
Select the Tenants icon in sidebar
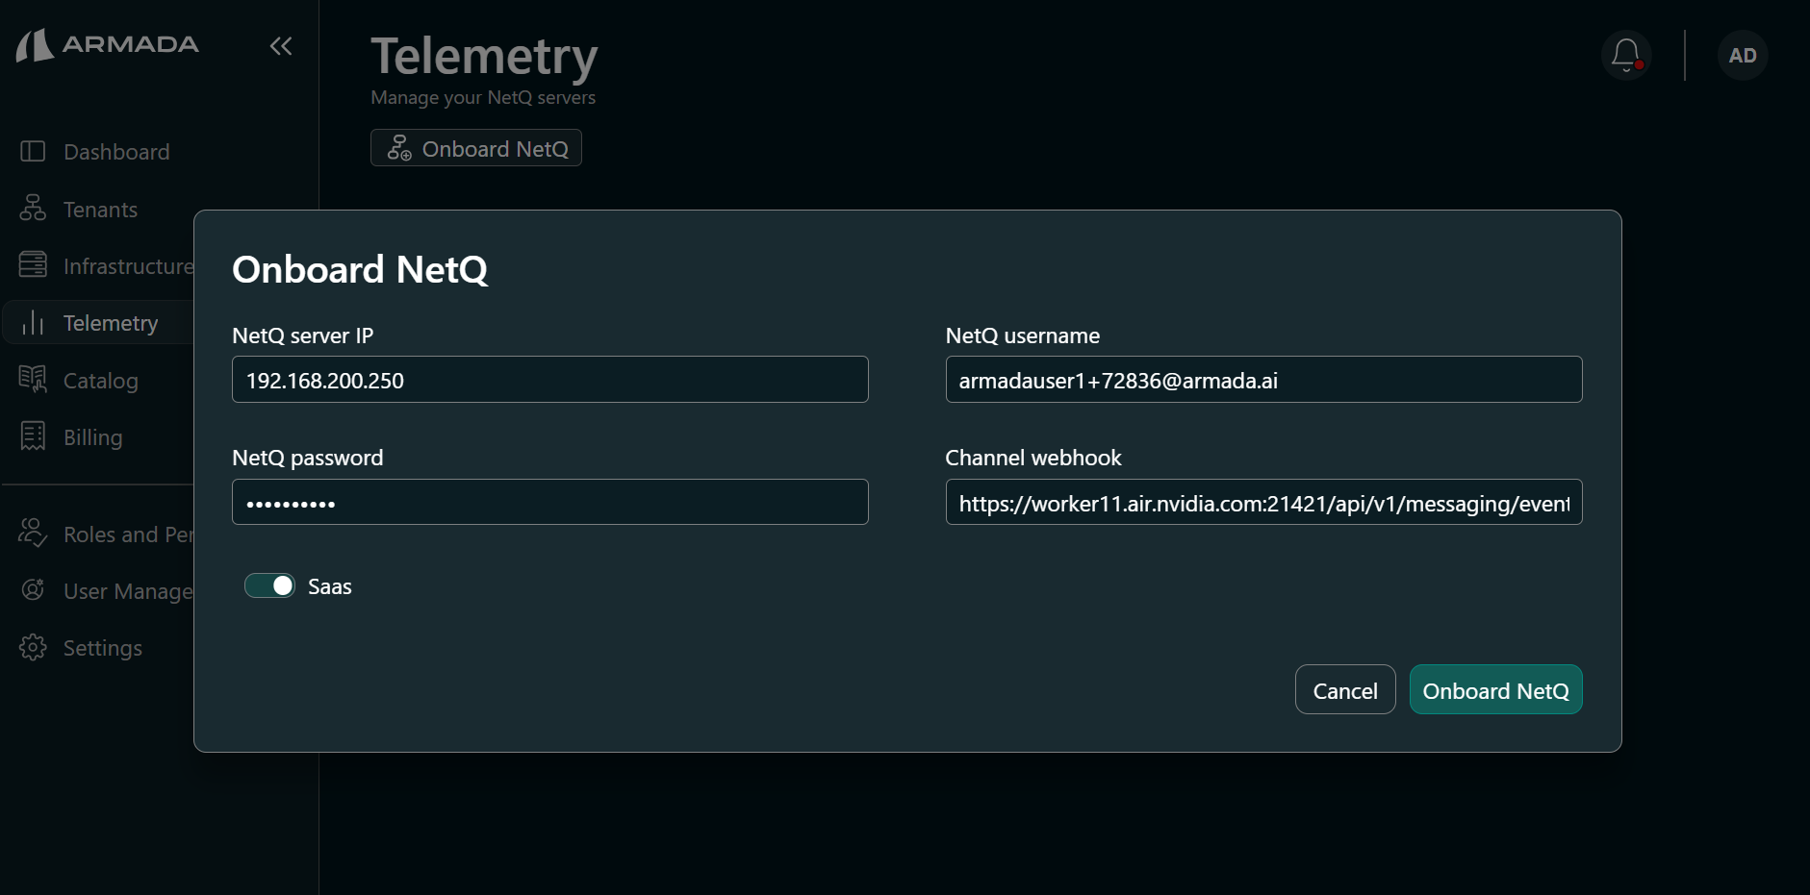[33, 209]
